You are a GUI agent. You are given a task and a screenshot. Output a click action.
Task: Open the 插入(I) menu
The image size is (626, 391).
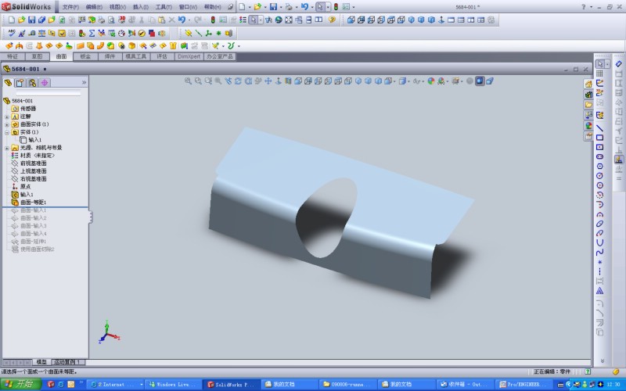(x=141, y=7)
